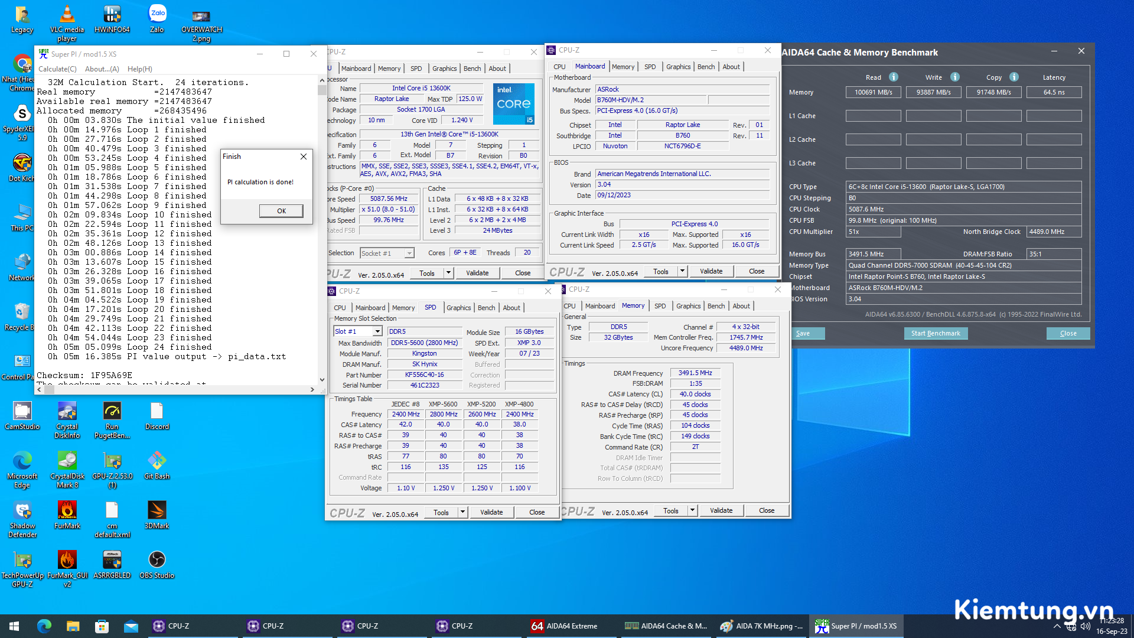Click Memory Latency field 64.5 ns
Viewport: 1134px width, 638px height.
coord(1054,92)
